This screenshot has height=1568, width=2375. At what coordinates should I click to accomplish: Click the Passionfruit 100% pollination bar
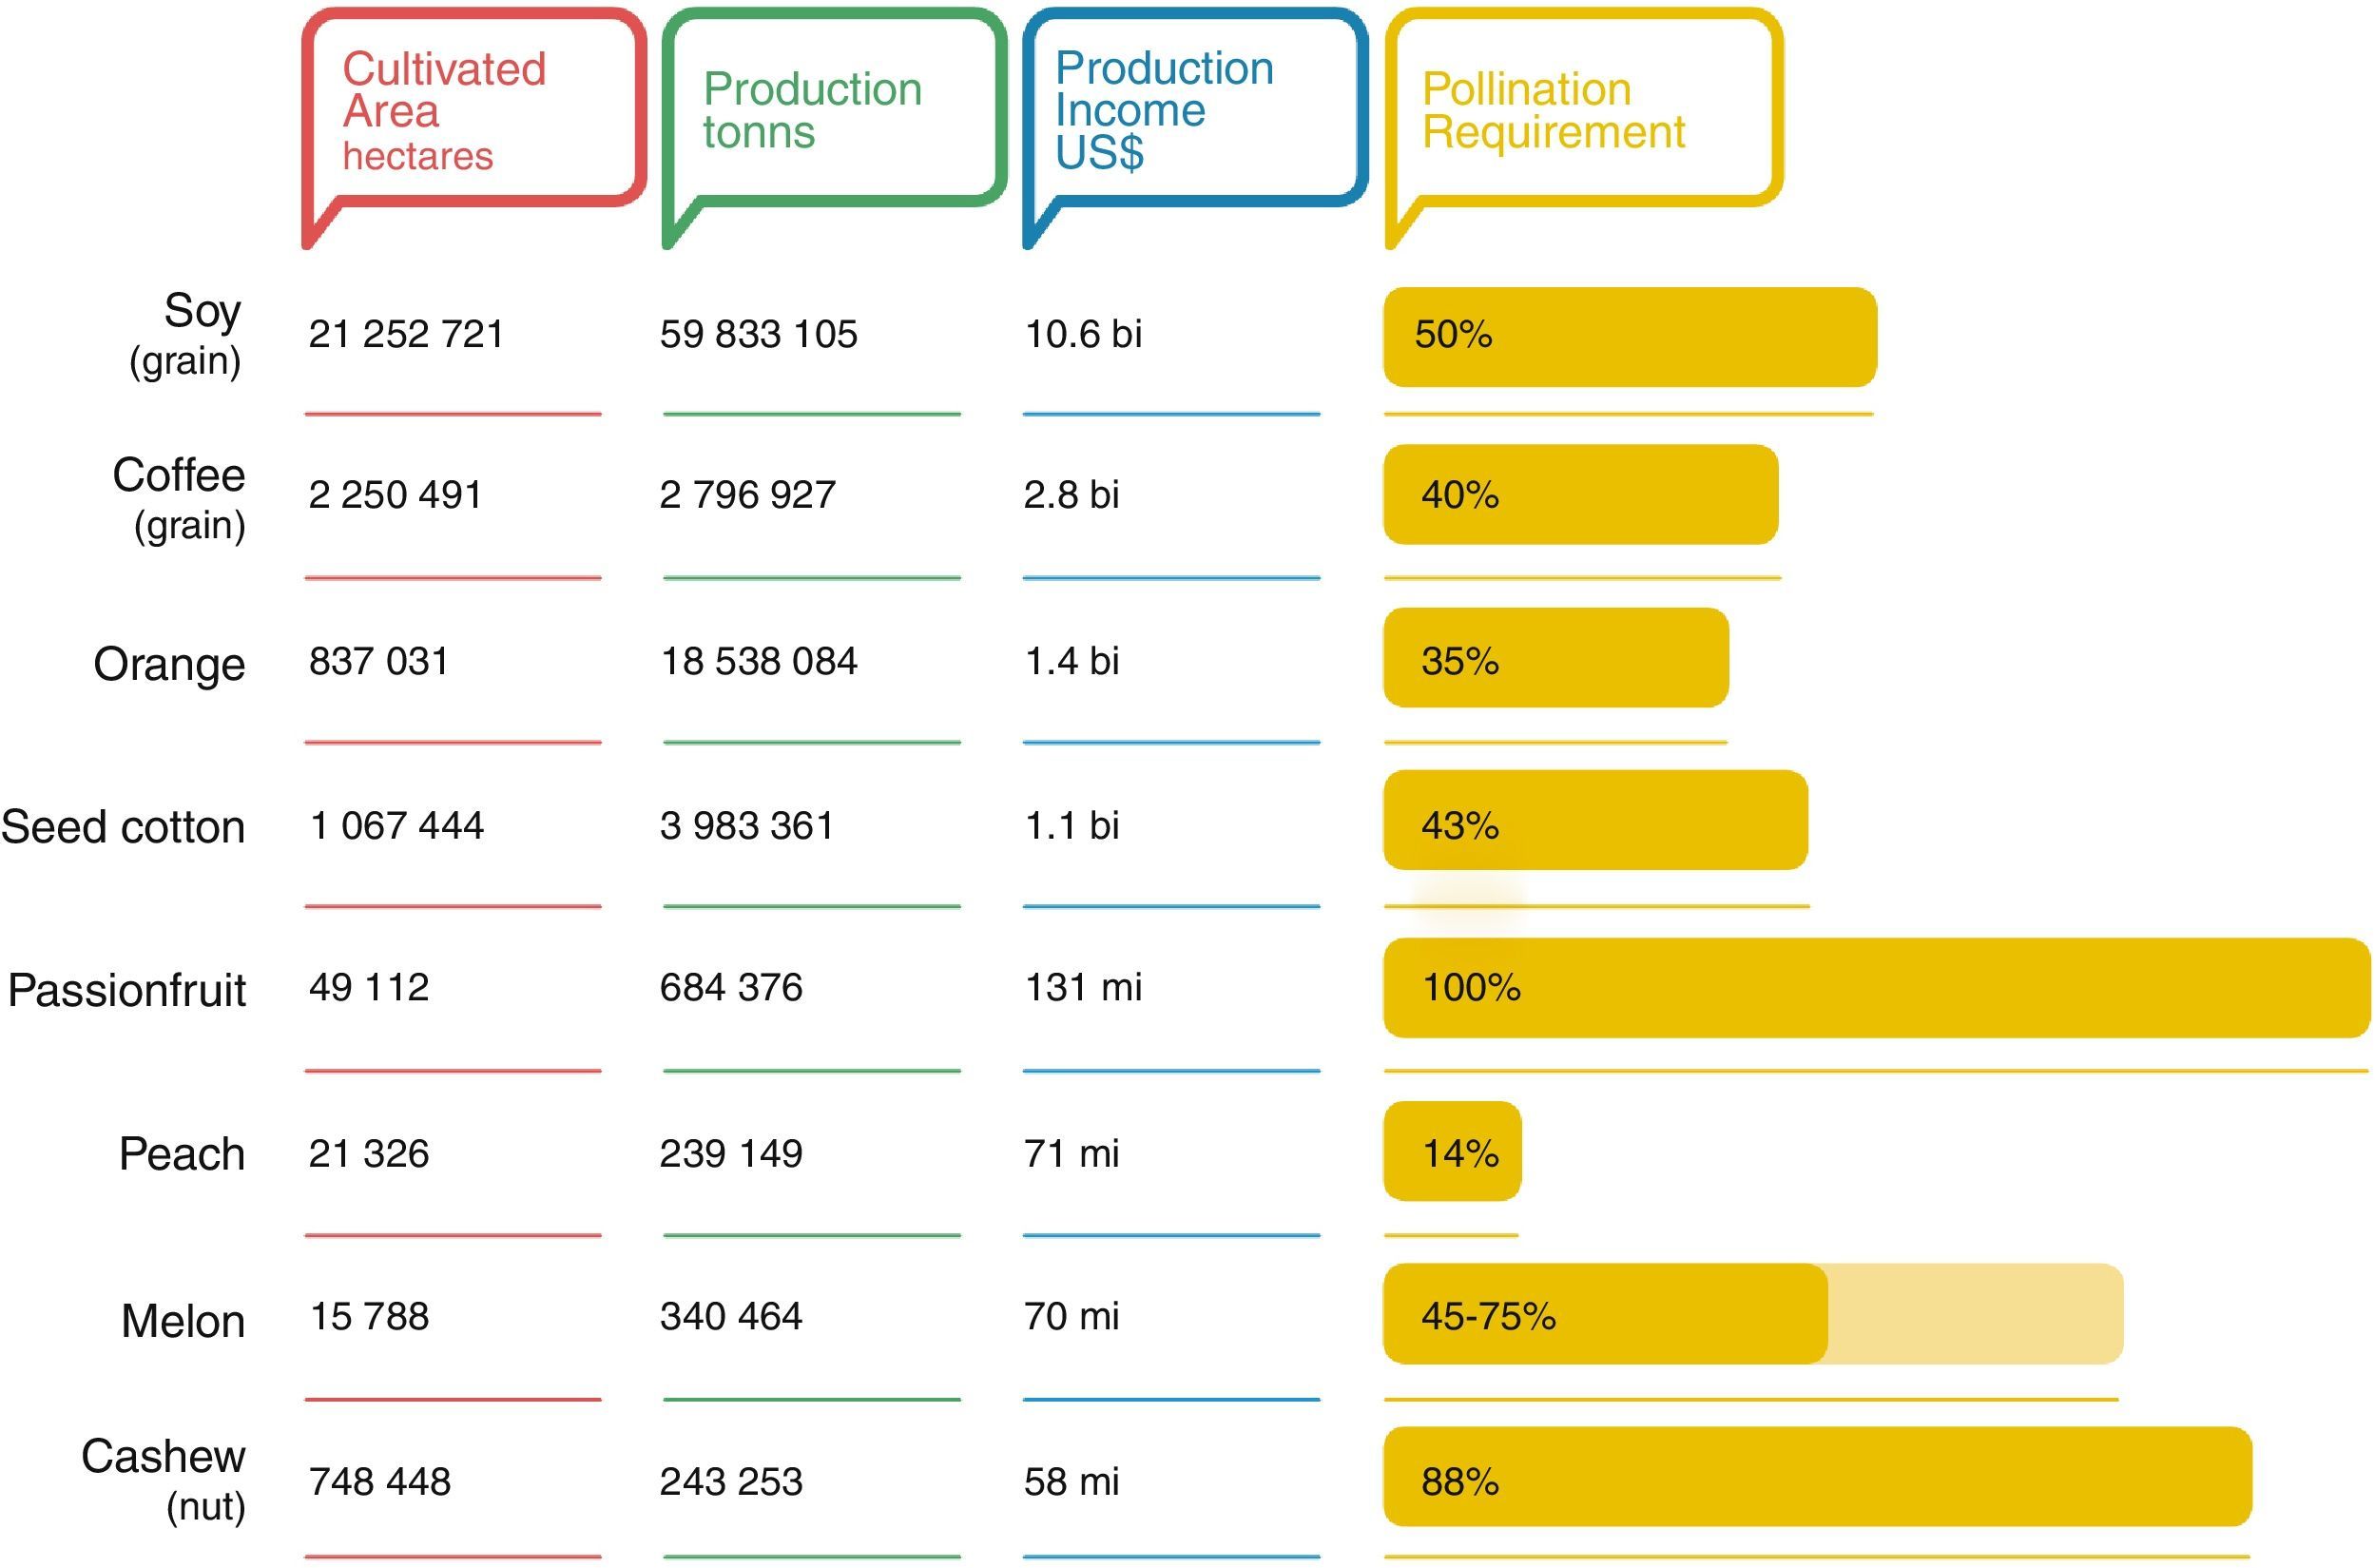[1875, 988]
